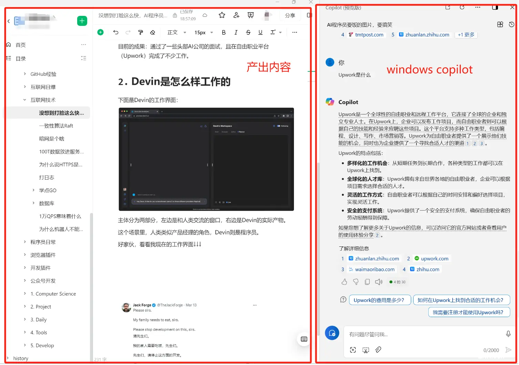Screen dimensions: 519x365
Task: Click the microphone voice input icon
Action: point(508,334)
